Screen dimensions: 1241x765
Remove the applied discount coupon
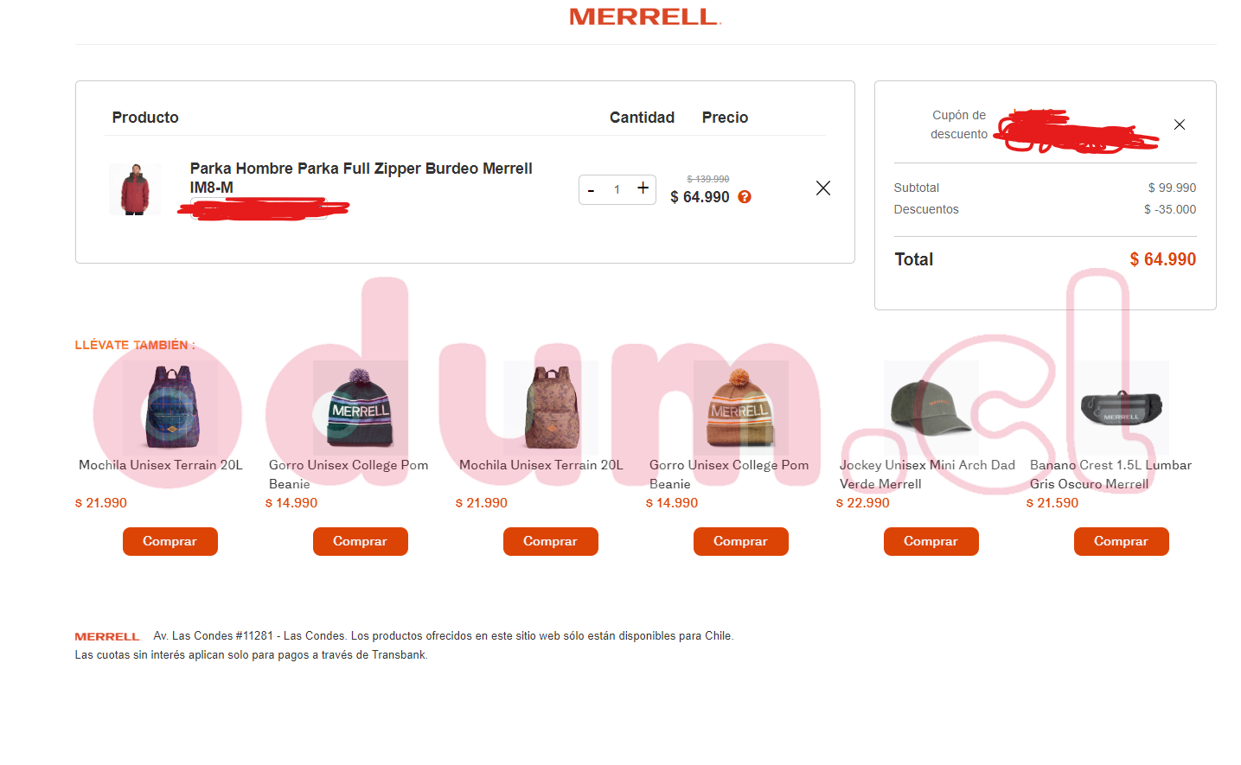pyautogui.click(x=1180, y=124)
